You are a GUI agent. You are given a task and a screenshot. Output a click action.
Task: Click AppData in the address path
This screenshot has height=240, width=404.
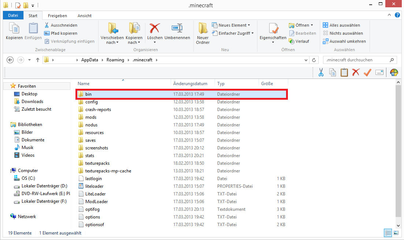pyautogui.click(x=90, y=60)
